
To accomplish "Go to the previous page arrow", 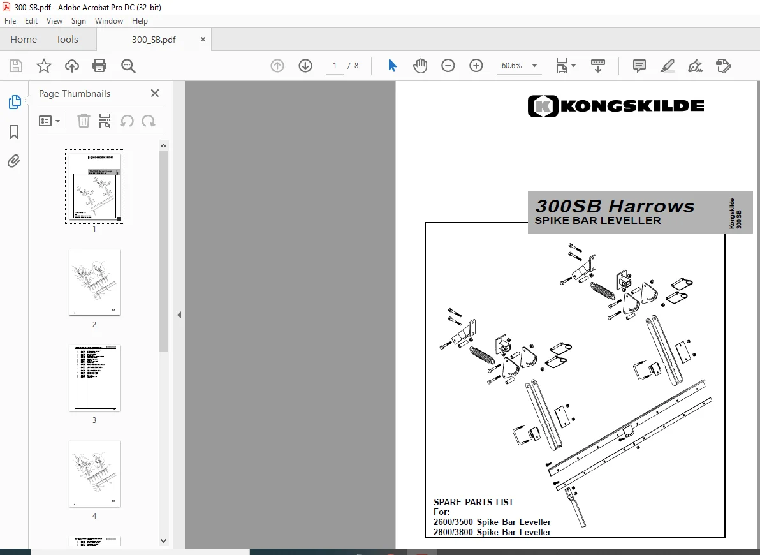I will click(x=277, y=66).
